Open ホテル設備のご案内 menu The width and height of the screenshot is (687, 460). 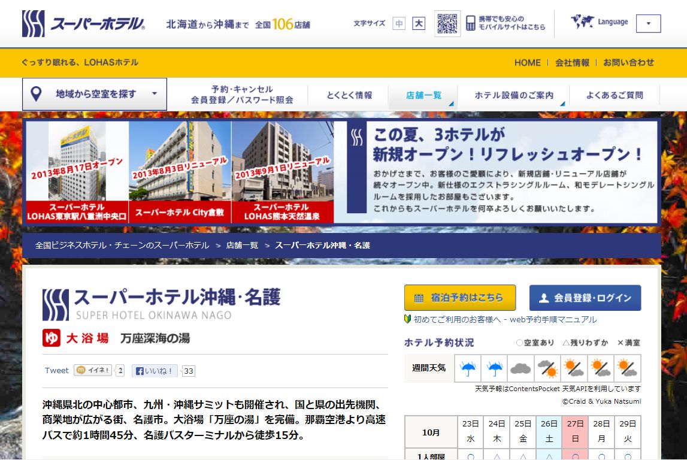tap(514, 95)
